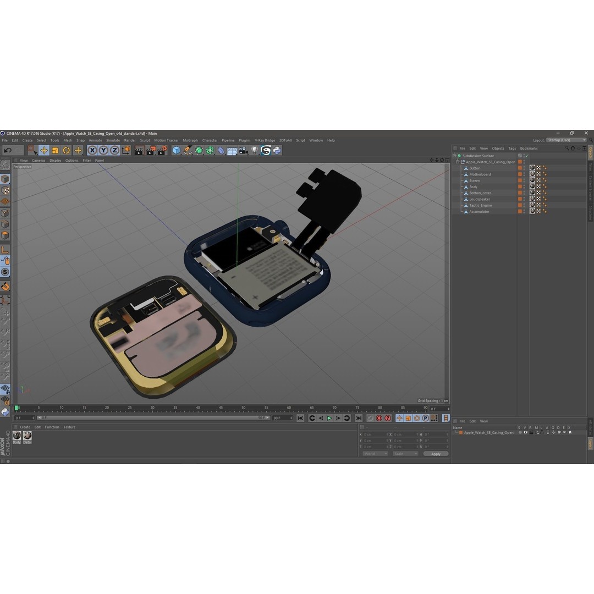Open Material Manager Create menu
This screenshot has width=594, height=594.
pos(25,427)
